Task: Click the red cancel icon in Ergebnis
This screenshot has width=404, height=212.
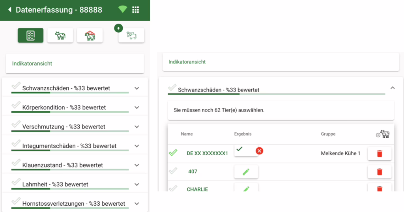Action: click(x=259, y=151)
